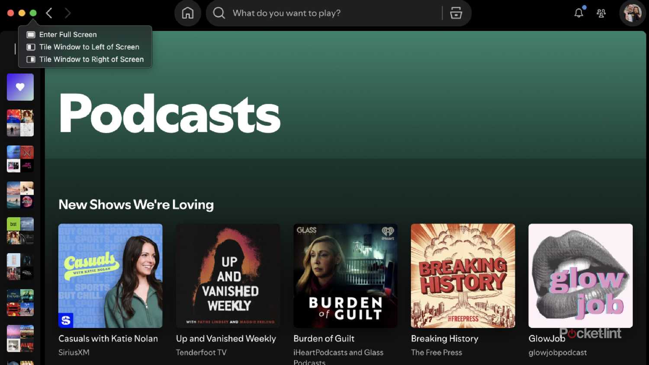This screenshot has height=365, width=649.
Task: Open the Browse icon in search bar
Action: coord(456,13)
